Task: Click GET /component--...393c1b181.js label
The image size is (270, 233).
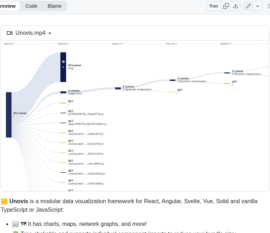Action: tap(86, 152)
